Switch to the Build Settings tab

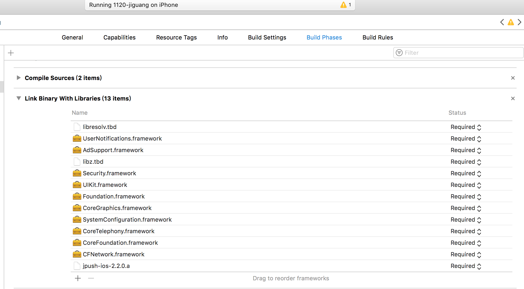pyautogui.click(x=267, y=37)
